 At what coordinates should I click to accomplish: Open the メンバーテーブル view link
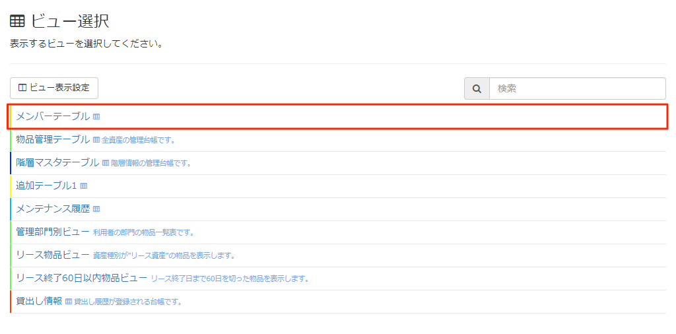click(x=53, y=116)
